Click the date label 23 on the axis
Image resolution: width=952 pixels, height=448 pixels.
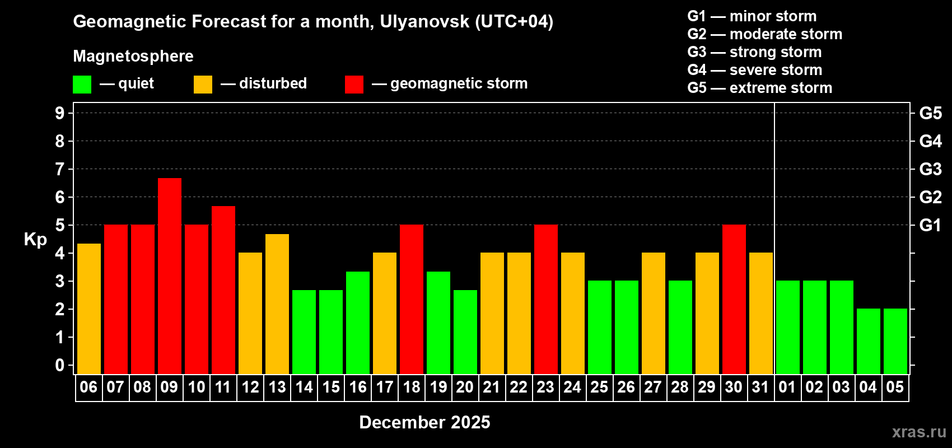click(x=545, y=387)
